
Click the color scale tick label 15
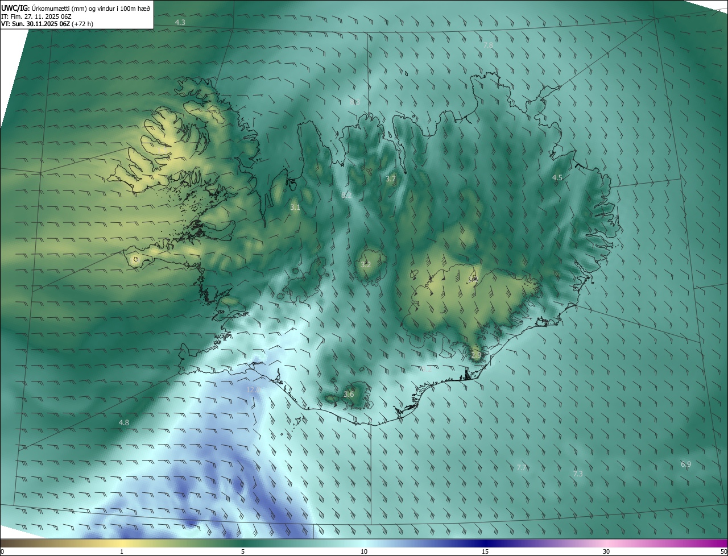click(x=485, y=551)
